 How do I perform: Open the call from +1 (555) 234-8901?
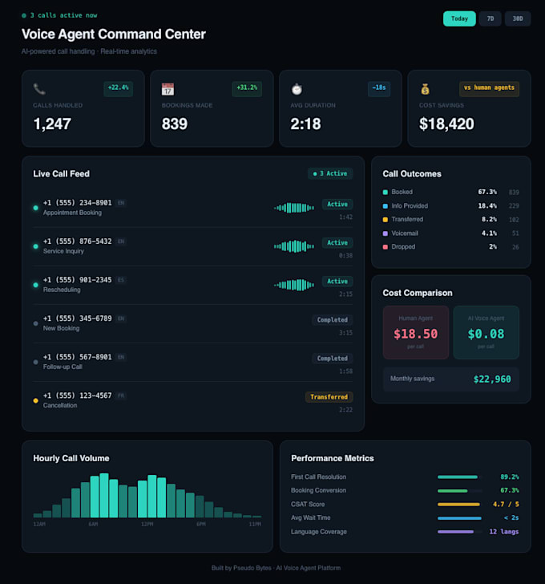click(x=192, y=208)
